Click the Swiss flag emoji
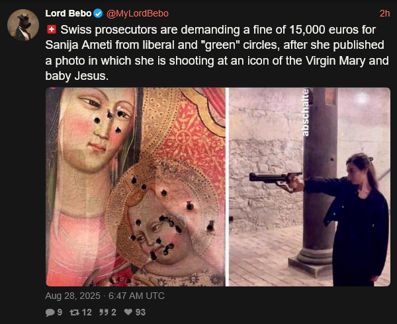This screenshot has width=397, height=324. 52,30
